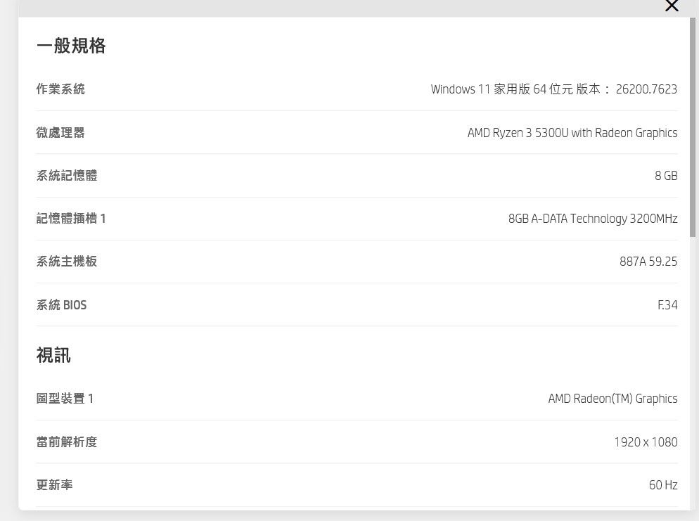This screenshot has width=699, height=521.
Task: Click the 8 GB system memory value
Action: click(x=666, y=176)
